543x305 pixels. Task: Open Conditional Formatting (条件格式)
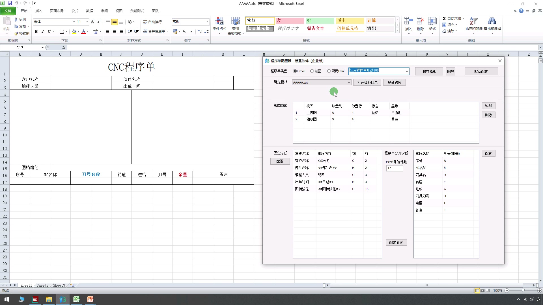pos(219,25)
